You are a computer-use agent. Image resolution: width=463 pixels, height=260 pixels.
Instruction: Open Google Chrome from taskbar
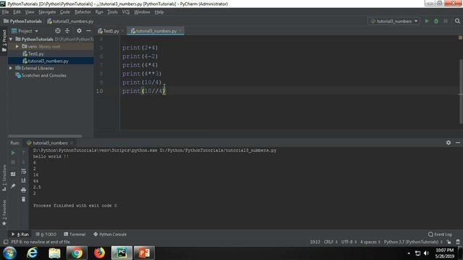(77, 253)
